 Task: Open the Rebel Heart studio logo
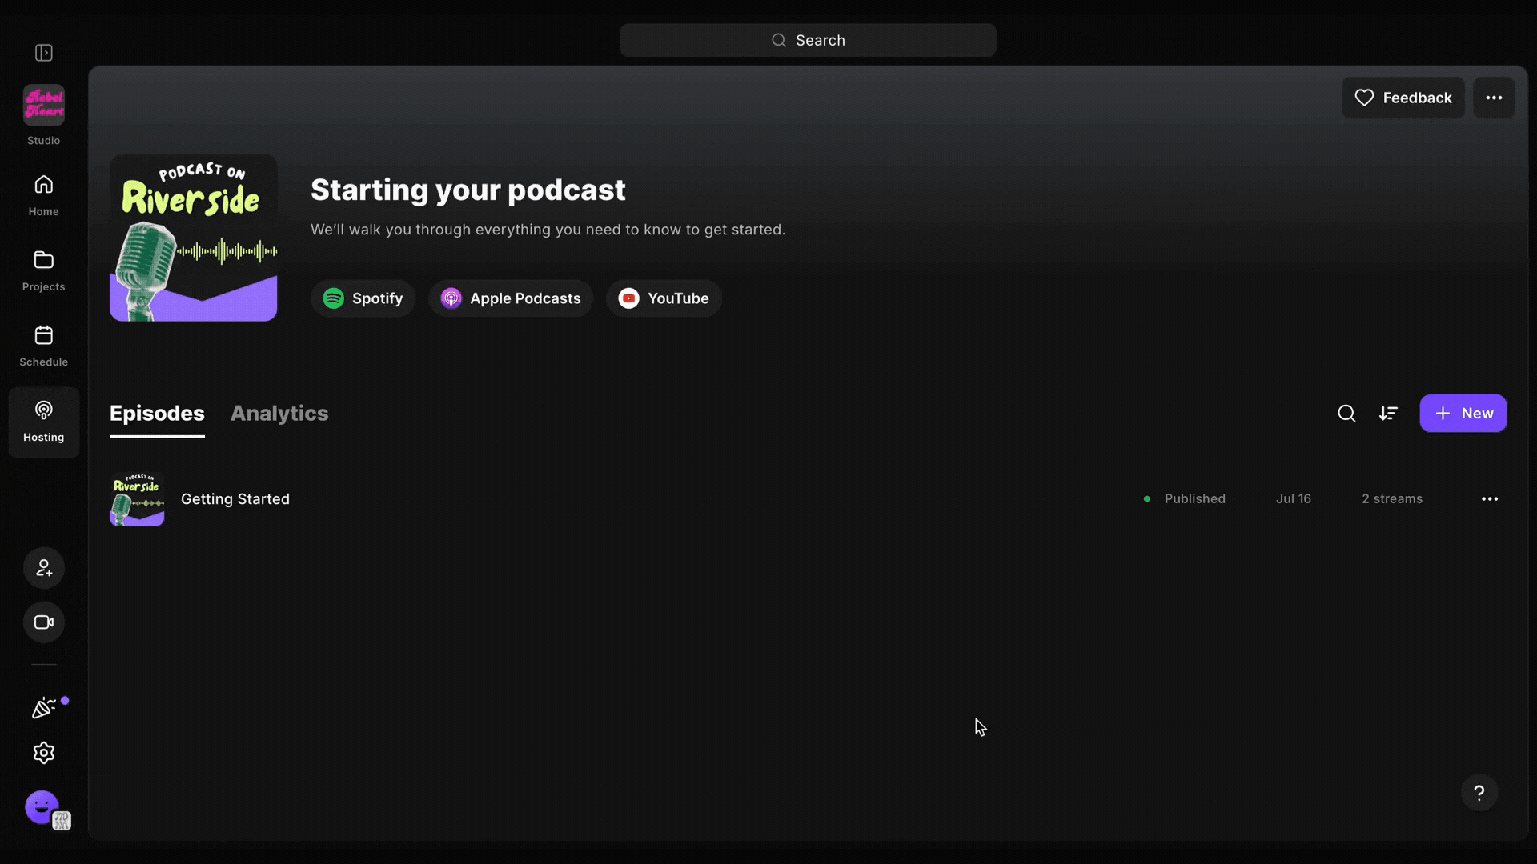point(44,105)
